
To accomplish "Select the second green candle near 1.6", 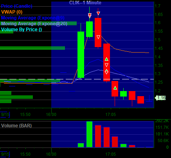I will 89,29.
